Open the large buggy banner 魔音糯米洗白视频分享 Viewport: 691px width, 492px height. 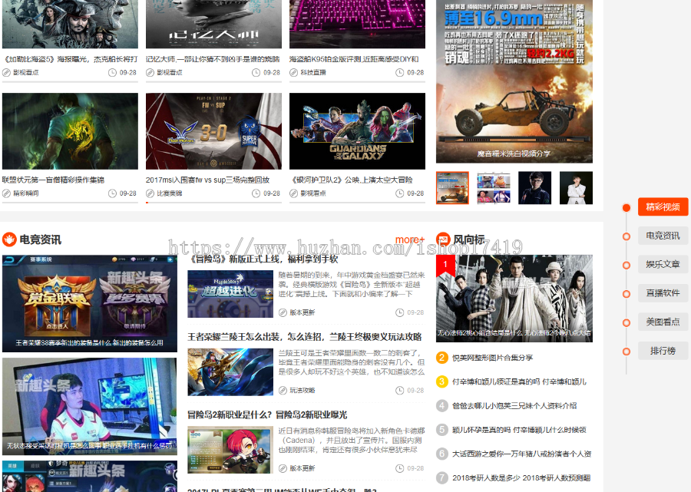tap(514, 81)
